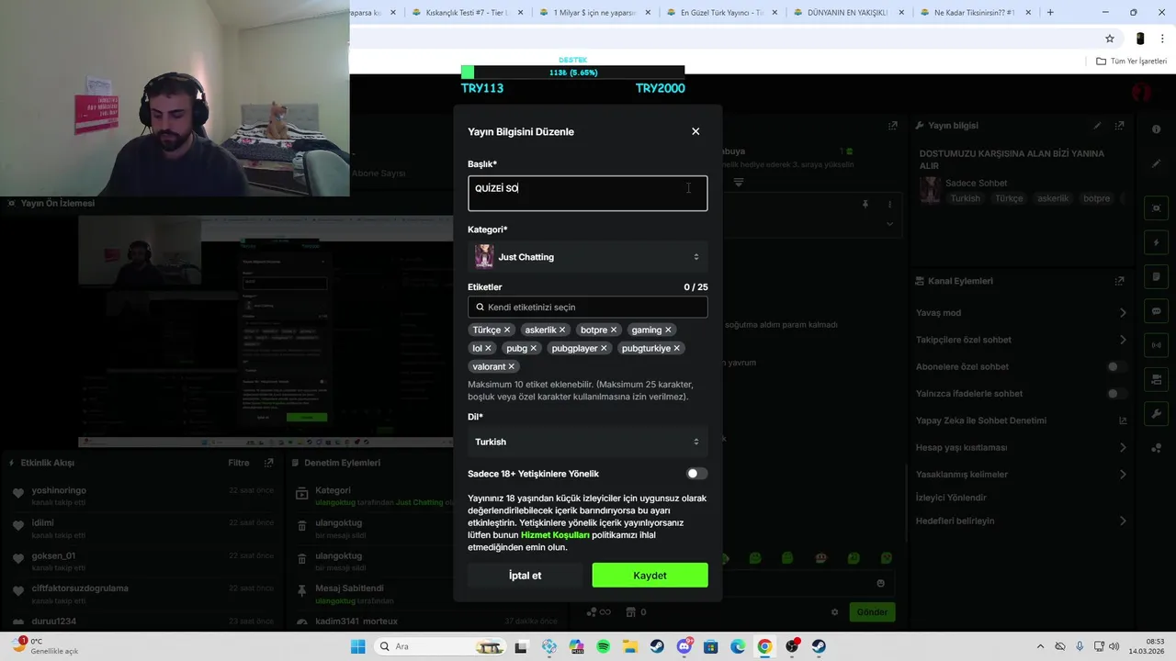Remove the pubg tag
The height and width of the screenshot is (661, 1176).
(x=533, y=348)
